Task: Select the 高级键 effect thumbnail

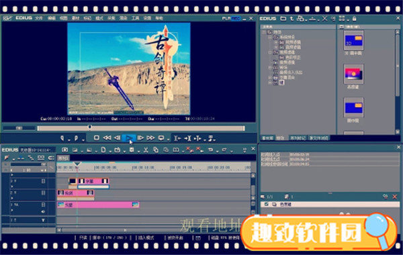Action: (x=354, y=74)
